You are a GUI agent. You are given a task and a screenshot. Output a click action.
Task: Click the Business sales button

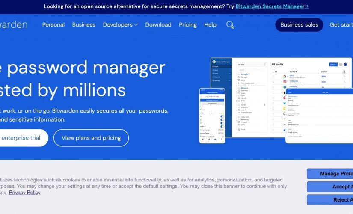click(299, 25)
